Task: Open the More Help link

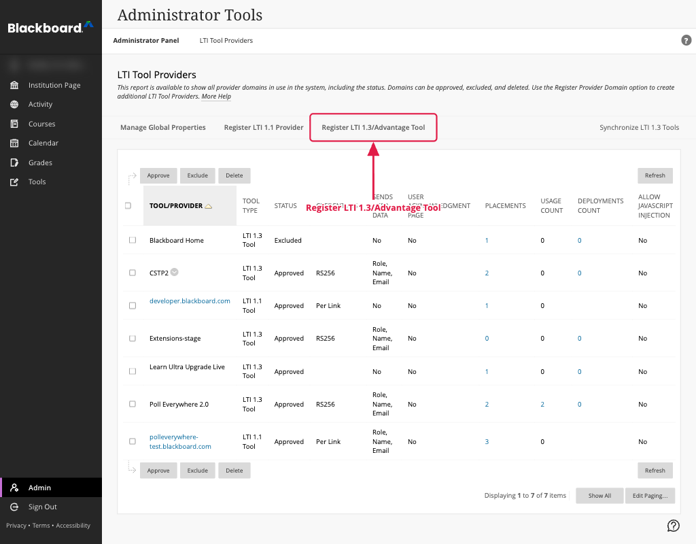Action: (216, 97)
